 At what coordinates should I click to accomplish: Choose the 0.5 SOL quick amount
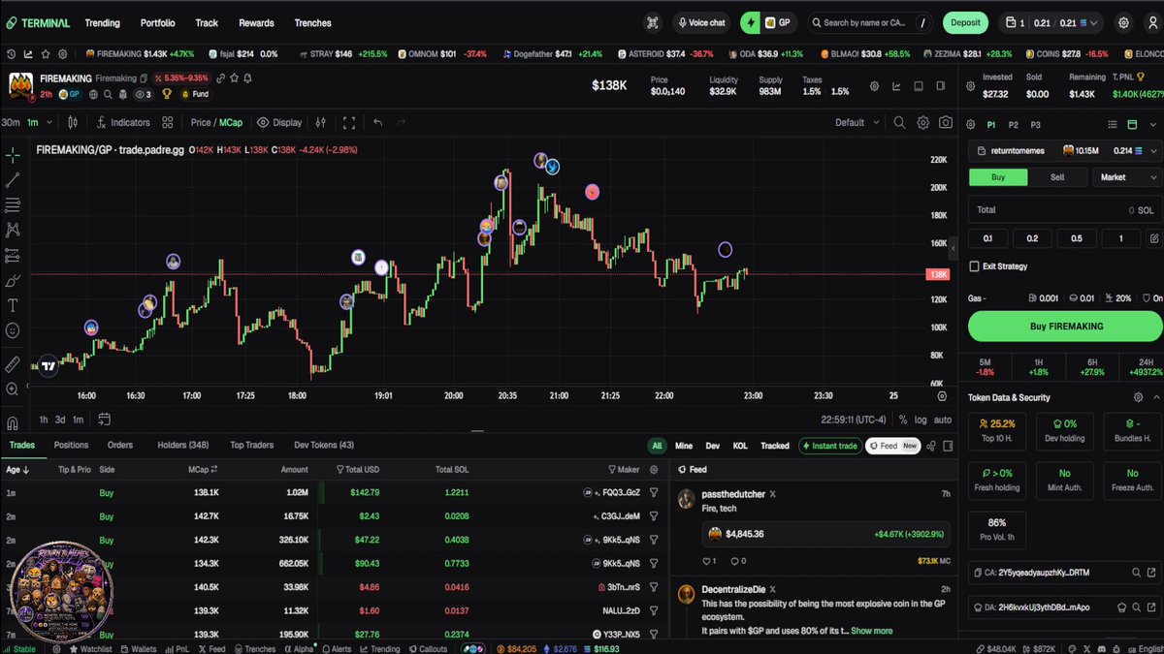point(1077,238)
